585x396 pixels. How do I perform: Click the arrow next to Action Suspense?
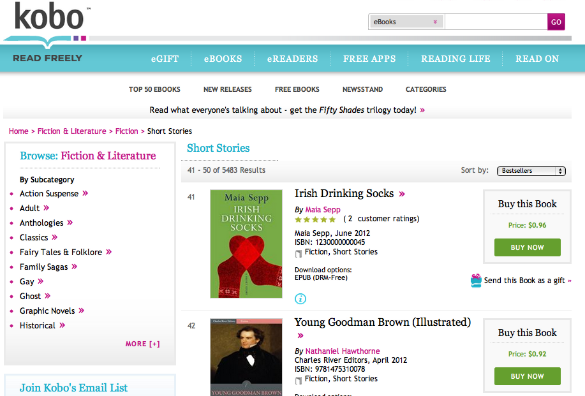[85, 193]
